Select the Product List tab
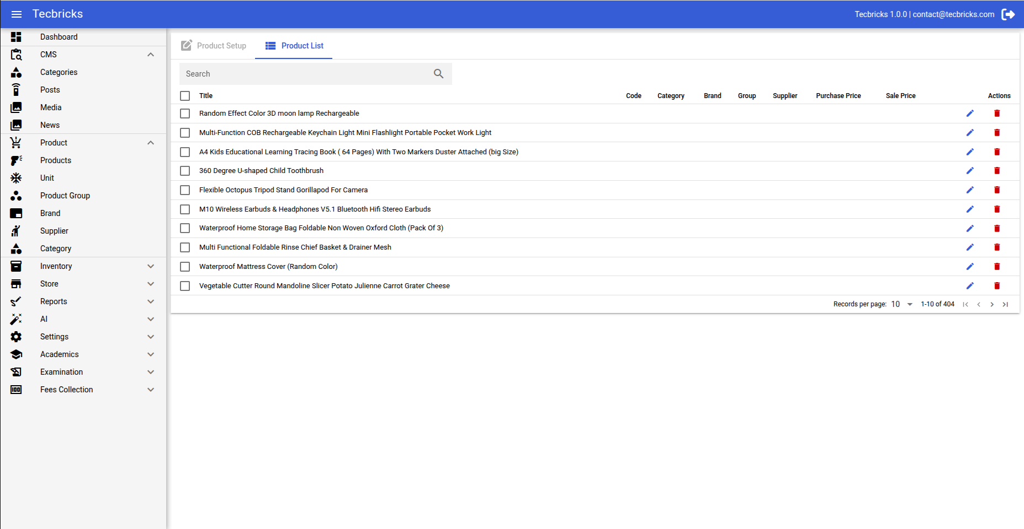 tap(294, 46)
